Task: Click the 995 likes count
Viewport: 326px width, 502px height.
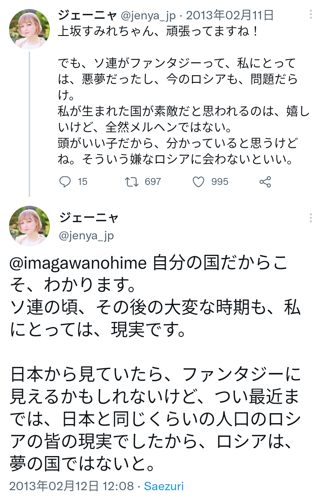Action: pyautogui.click(x=220, y=182)
